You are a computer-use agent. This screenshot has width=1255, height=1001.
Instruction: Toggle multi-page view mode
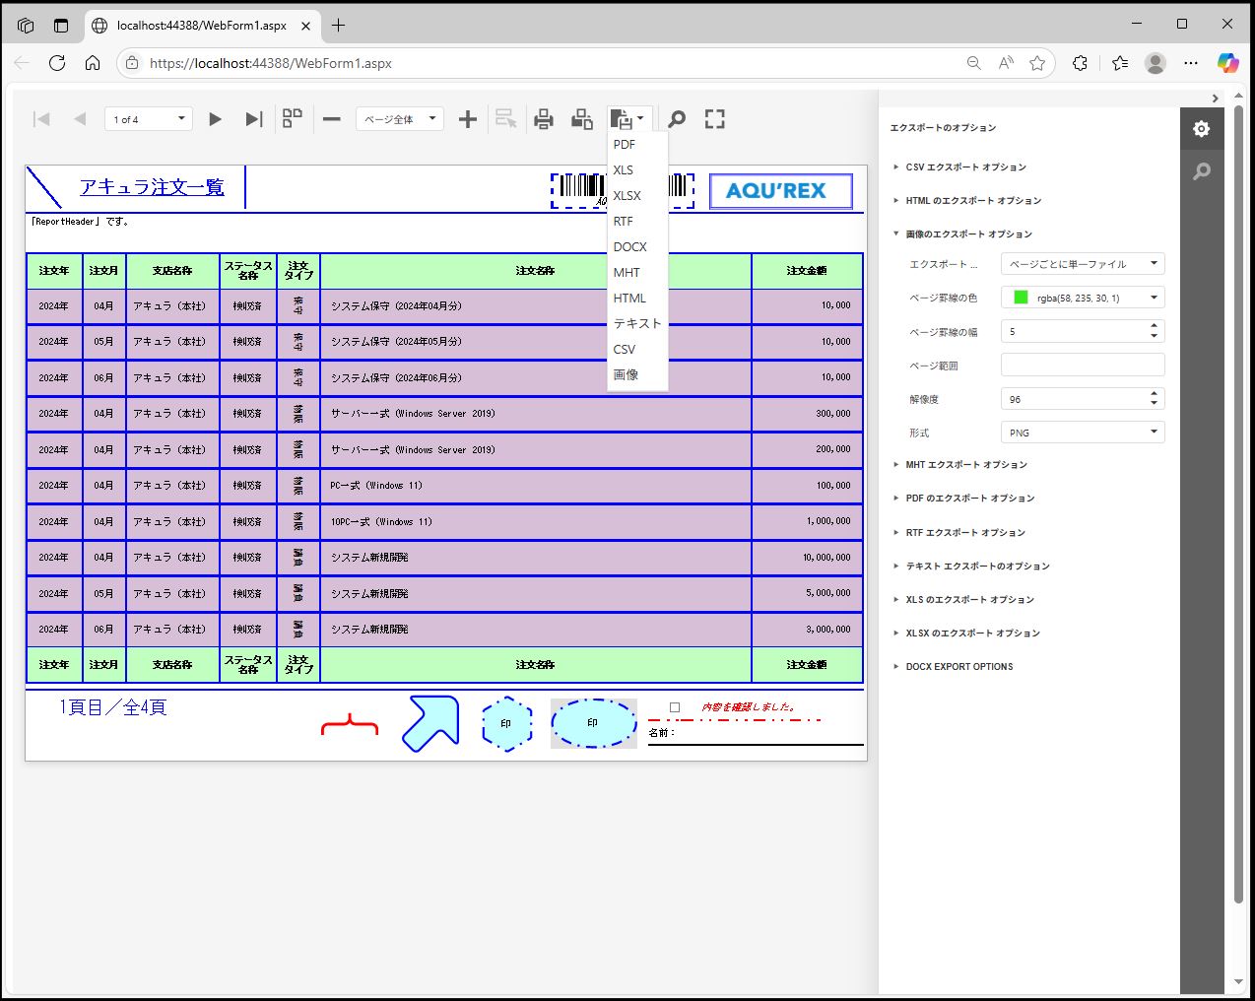click(x=293, y=119)
